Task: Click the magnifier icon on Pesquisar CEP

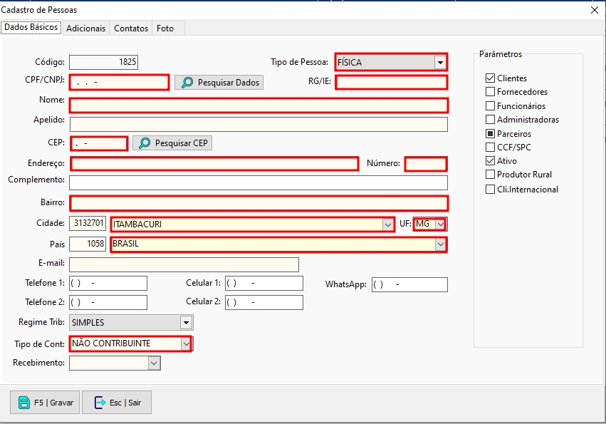Action: pyautogui.click(x=145, y=143)
